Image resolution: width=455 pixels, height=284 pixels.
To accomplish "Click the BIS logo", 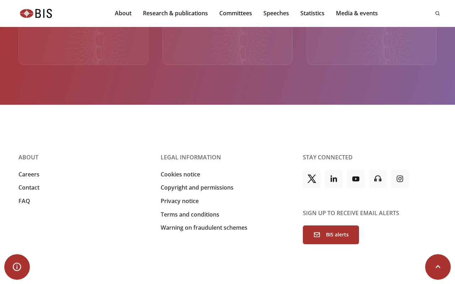I will [x=36, y=13].
